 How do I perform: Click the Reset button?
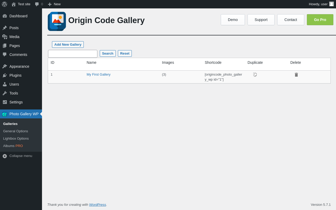coord(125,54)
